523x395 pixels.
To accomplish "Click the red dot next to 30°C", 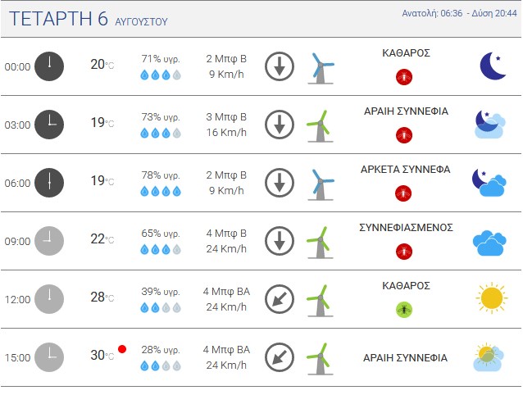I will click(122, 349).
